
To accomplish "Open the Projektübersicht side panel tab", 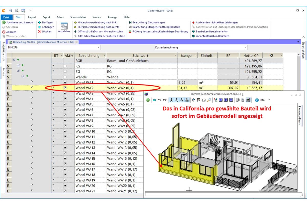I will point(3,52).
